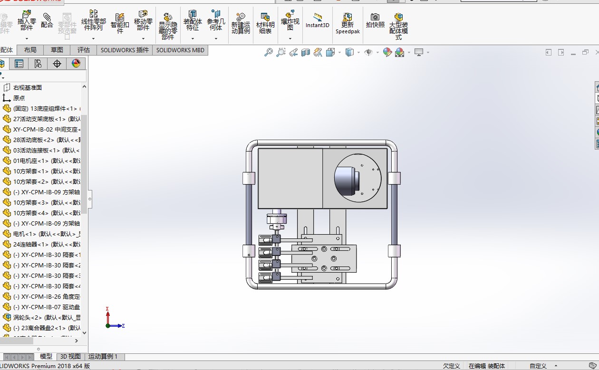Open the View Orientation cube
The image size is (599, 370).
331,52
